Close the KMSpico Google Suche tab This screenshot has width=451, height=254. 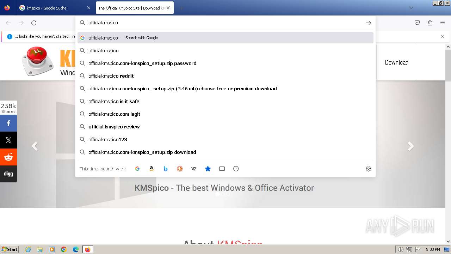tap(89, 8)
